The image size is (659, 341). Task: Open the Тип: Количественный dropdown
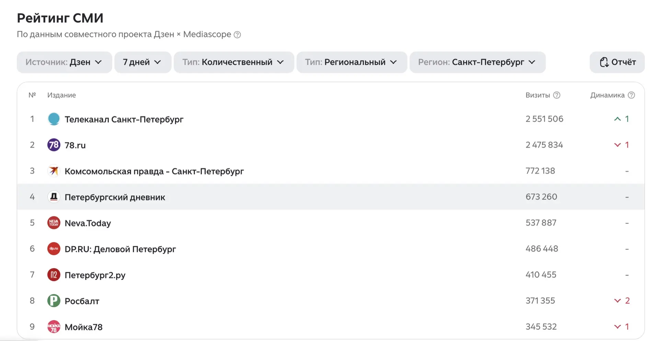click(x=233, y=62)
